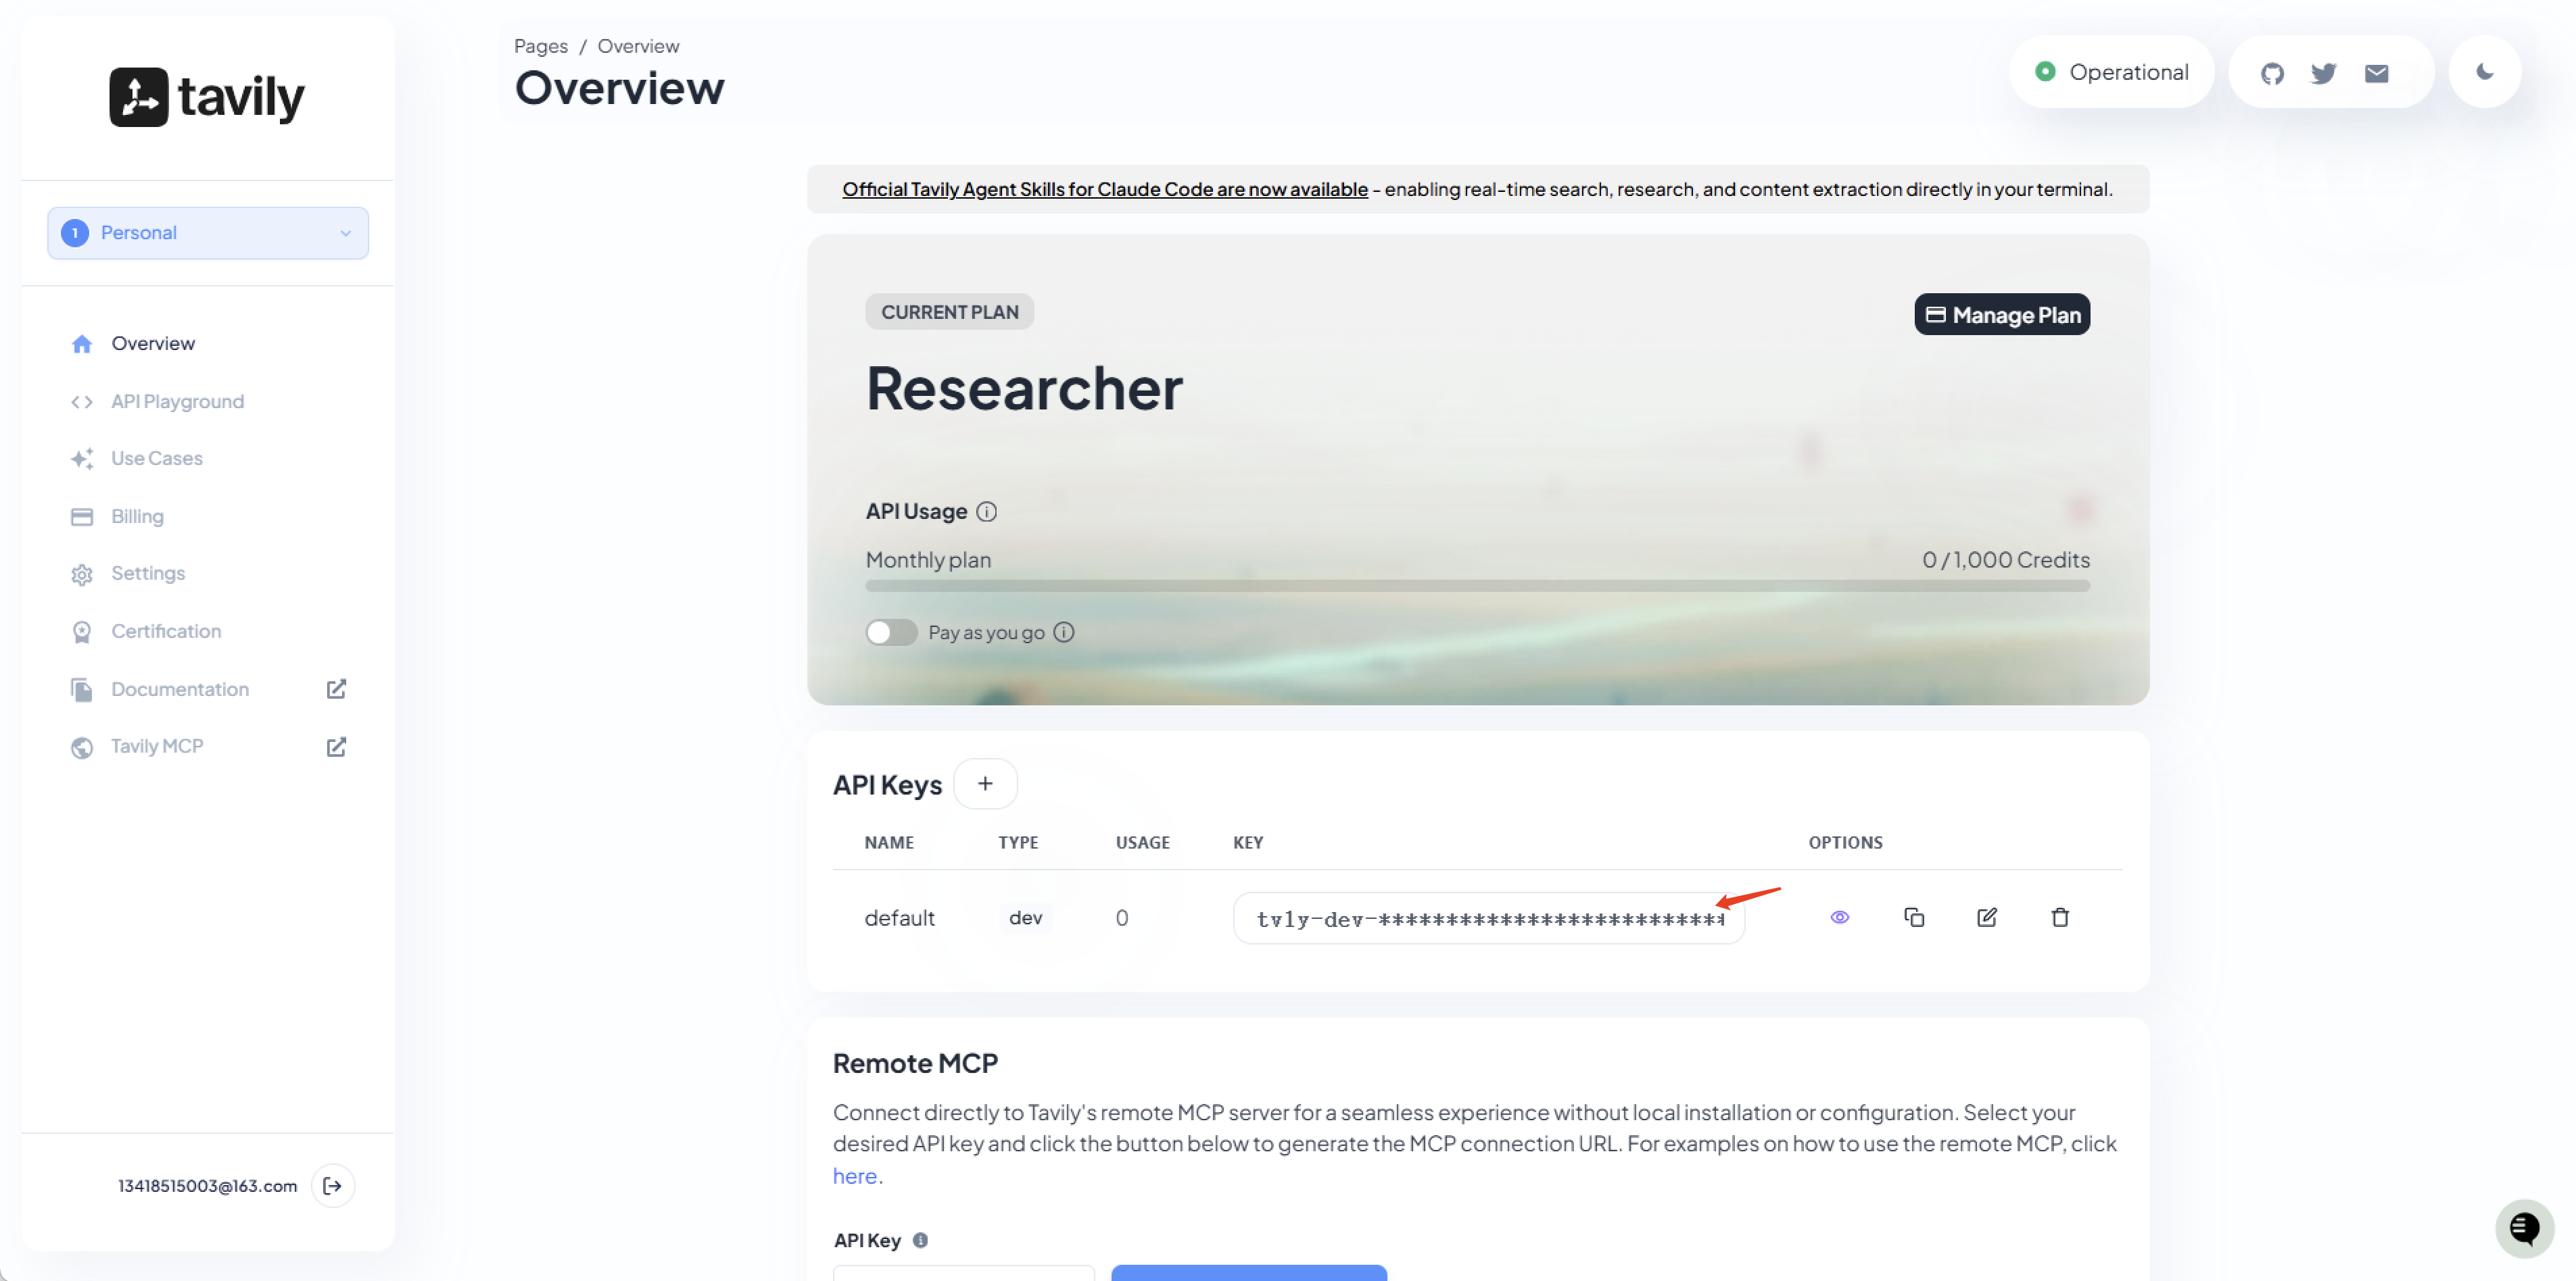Reveal the API key with eye icon
This screenshot has width=2576, height=1281.
1839,918
